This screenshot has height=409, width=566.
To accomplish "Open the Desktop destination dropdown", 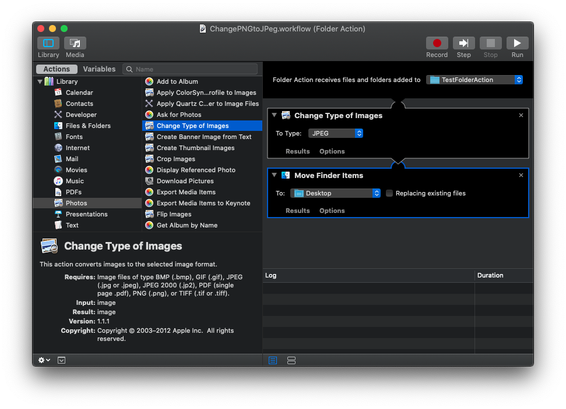I will coord(336,193).
